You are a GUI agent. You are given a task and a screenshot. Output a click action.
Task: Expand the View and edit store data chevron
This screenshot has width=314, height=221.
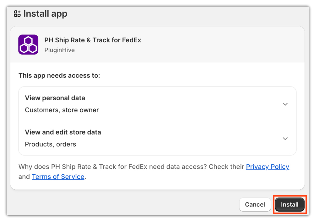pyautogui.click(x=285, y=138)
